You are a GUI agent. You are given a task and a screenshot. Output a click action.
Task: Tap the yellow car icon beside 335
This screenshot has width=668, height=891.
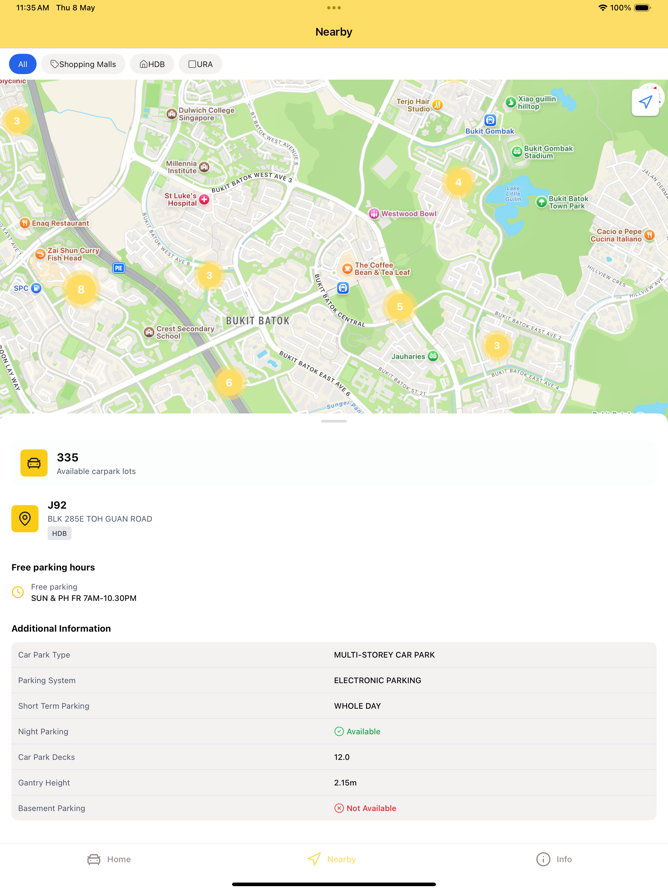click(34, 463)
